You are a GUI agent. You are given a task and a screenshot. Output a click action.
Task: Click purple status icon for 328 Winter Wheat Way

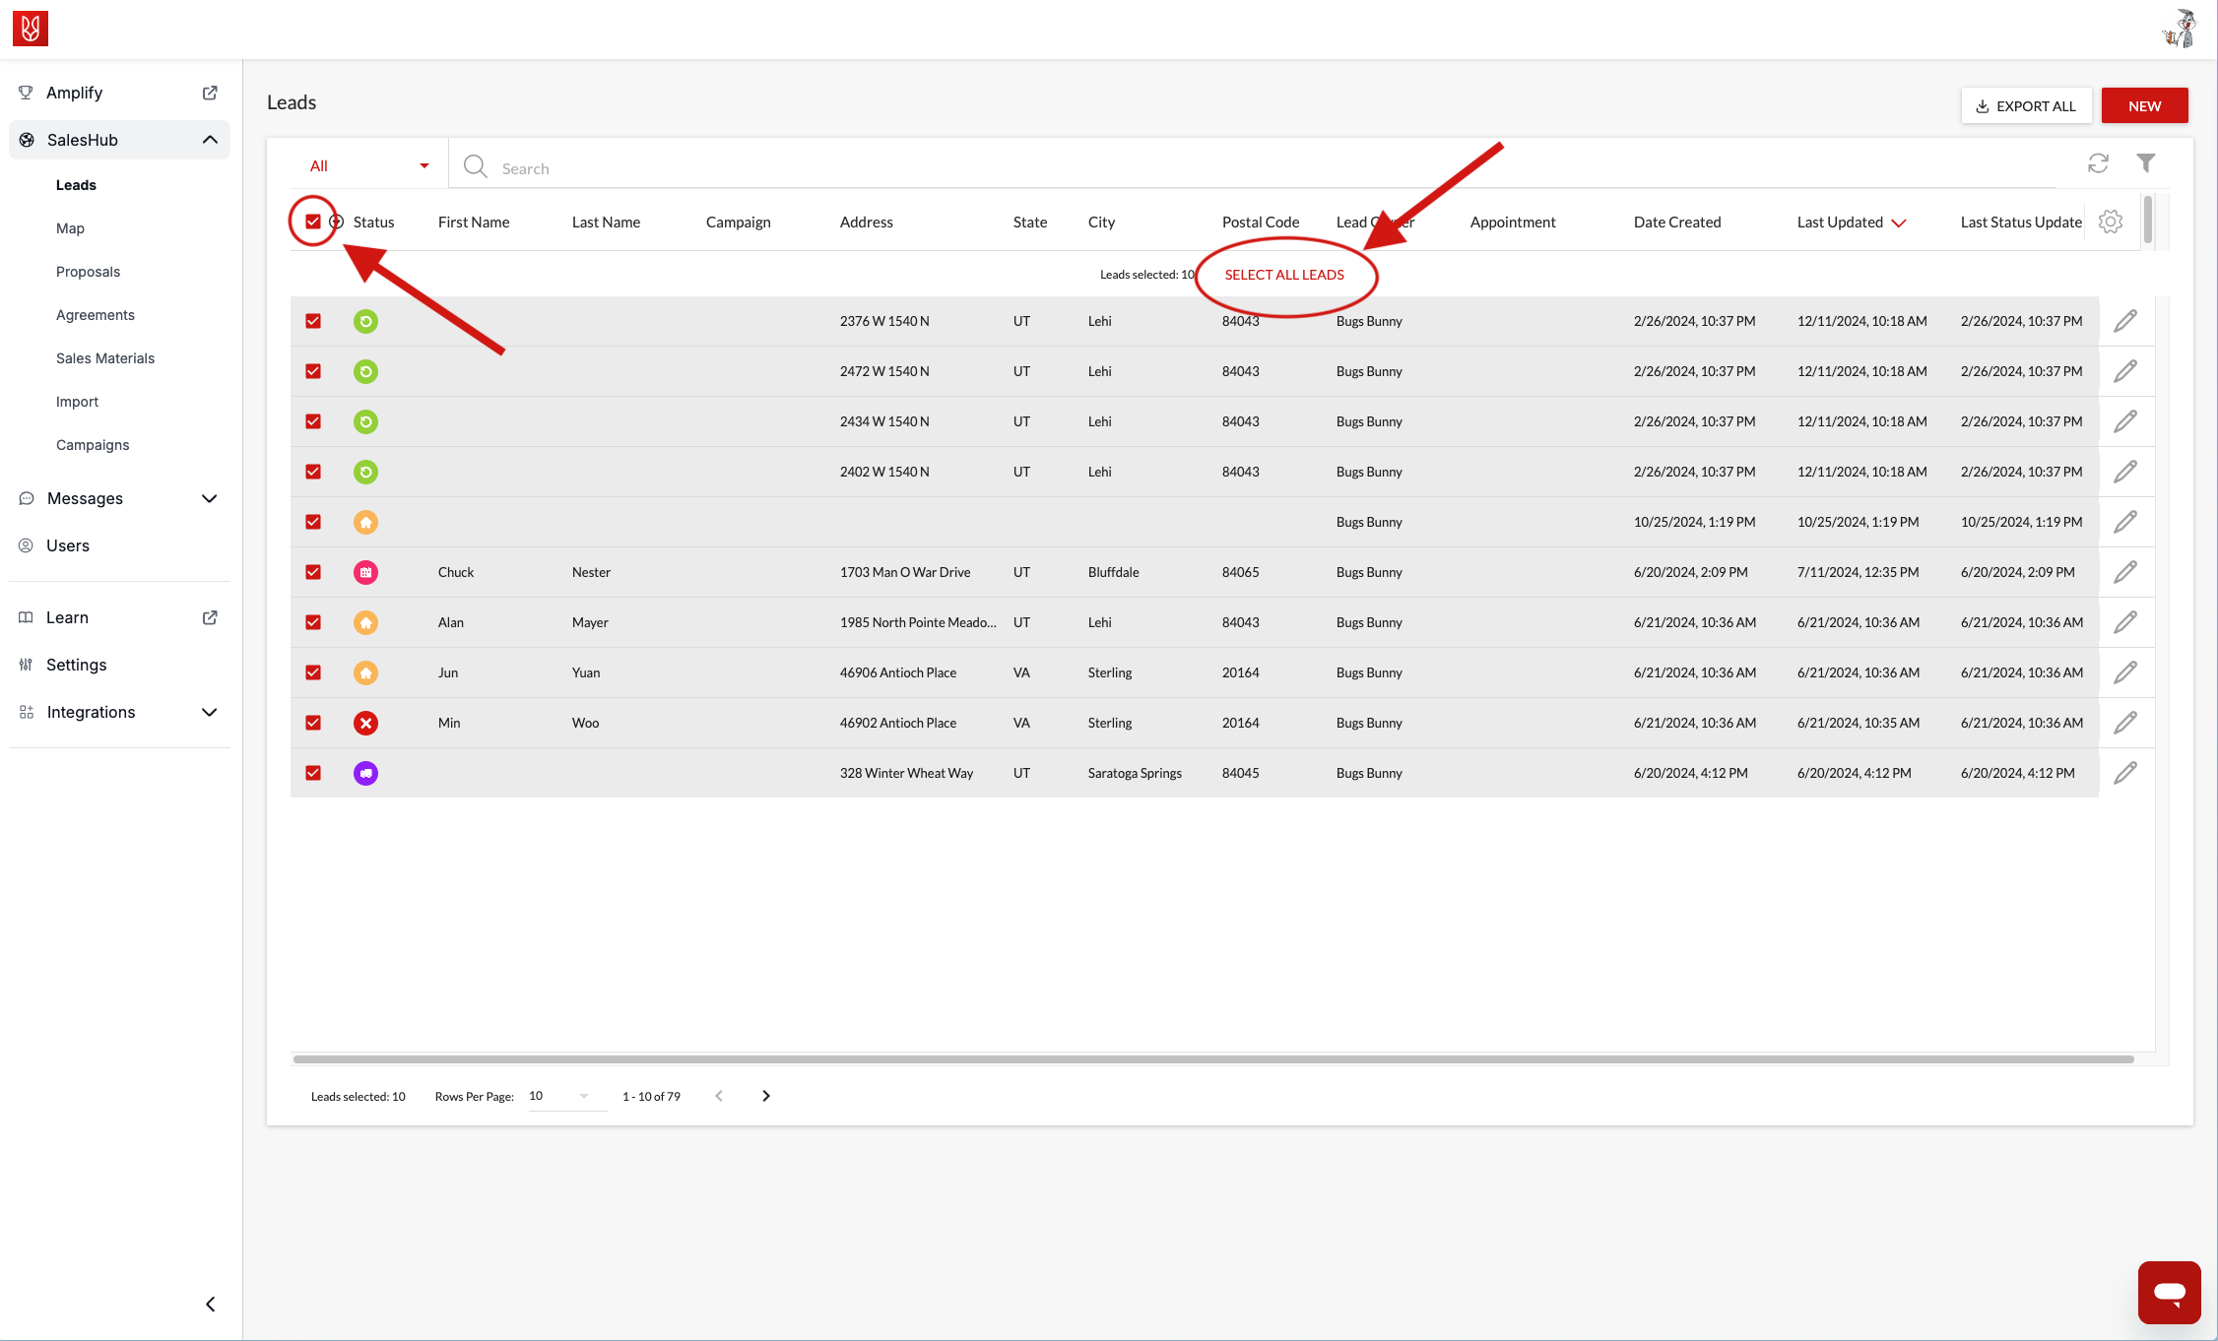coord(365,773)
